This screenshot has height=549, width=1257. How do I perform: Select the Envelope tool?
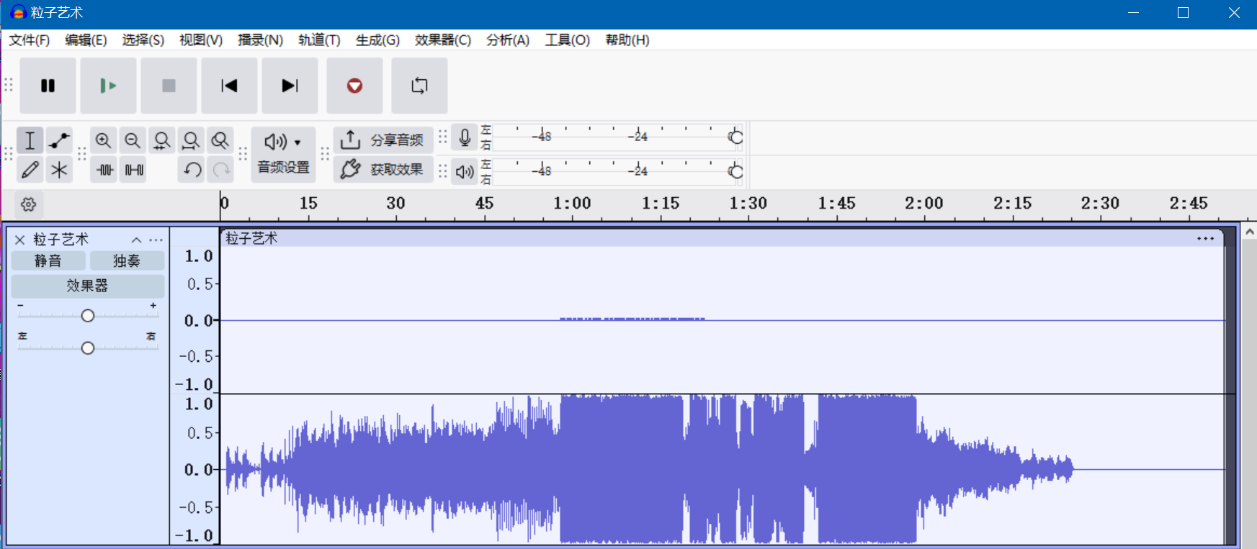click(59, 140)
